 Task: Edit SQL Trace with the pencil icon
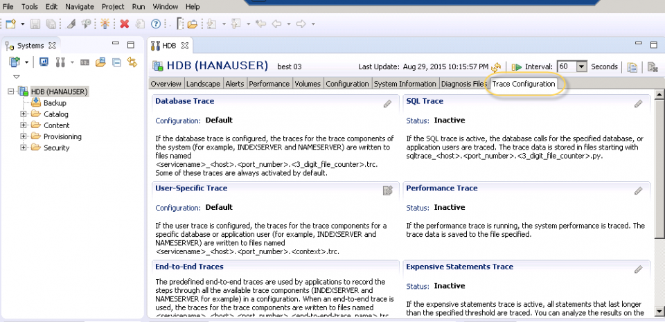(x=639, y=104)
